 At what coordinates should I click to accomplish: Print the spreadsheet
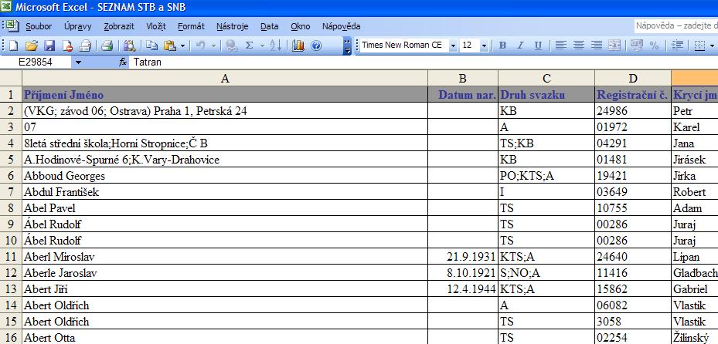[x=107, y=46]
